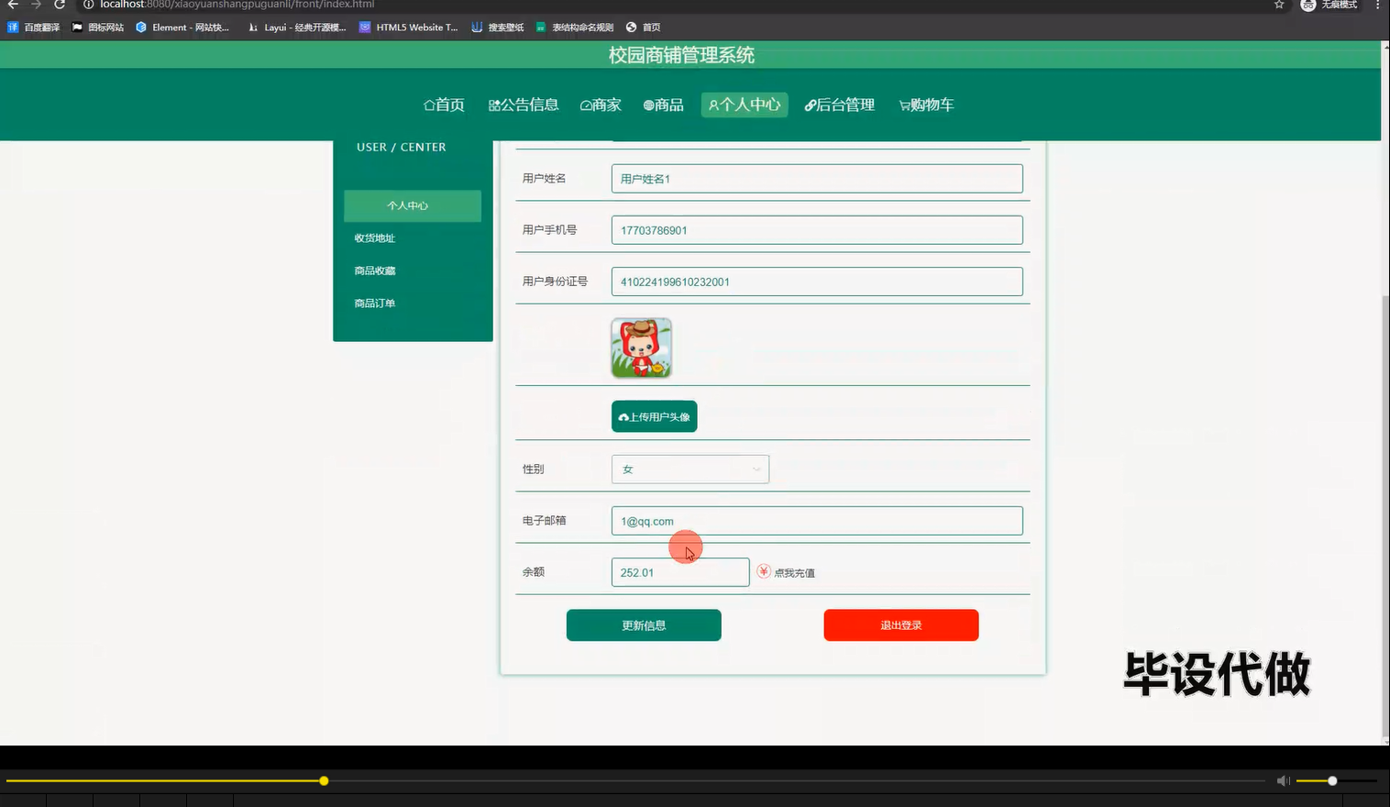Select 商品订单 in the sidebar
The image size is (1390, 807).
[374, 303]
